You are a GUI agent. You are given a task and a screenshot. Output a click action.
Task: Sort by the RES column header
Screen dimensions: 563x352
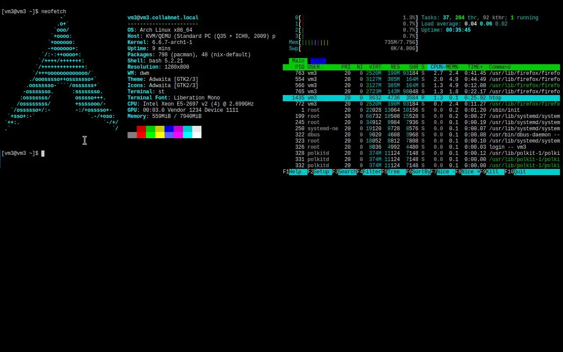point(395,67)
